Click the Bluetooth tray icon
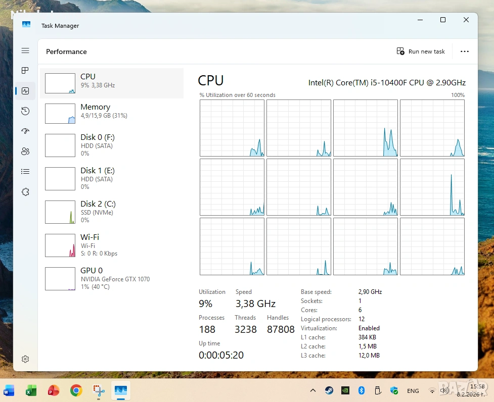 pyautogui.click(x=362, y=390)
